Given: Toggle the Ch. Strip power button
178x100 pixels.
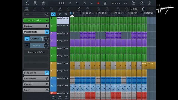Looking at the screenshot, I should click(x=27, y=39).
